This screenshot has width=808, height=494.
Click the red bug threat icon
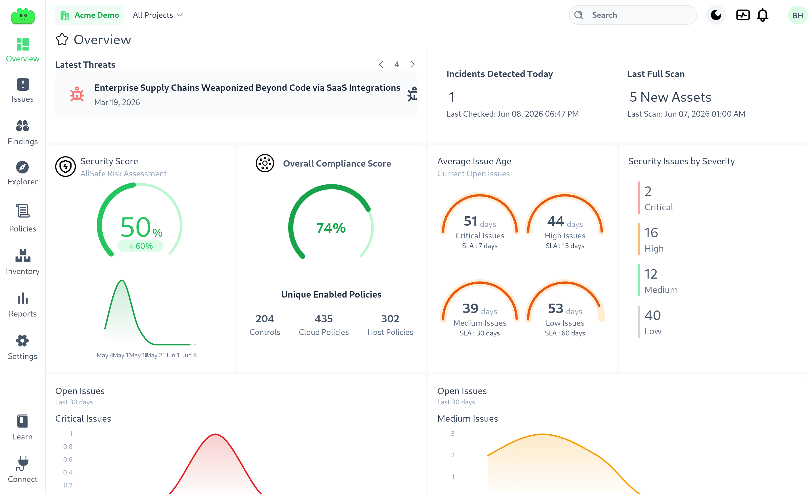(77, 94)
